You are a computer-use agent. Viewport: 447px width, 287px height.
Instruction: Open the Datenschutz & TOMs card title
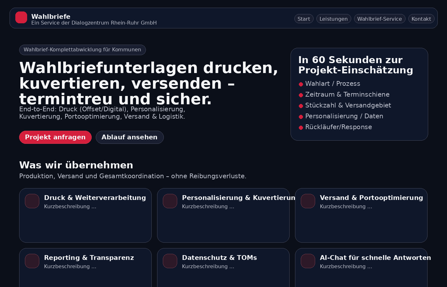[219, 258]
